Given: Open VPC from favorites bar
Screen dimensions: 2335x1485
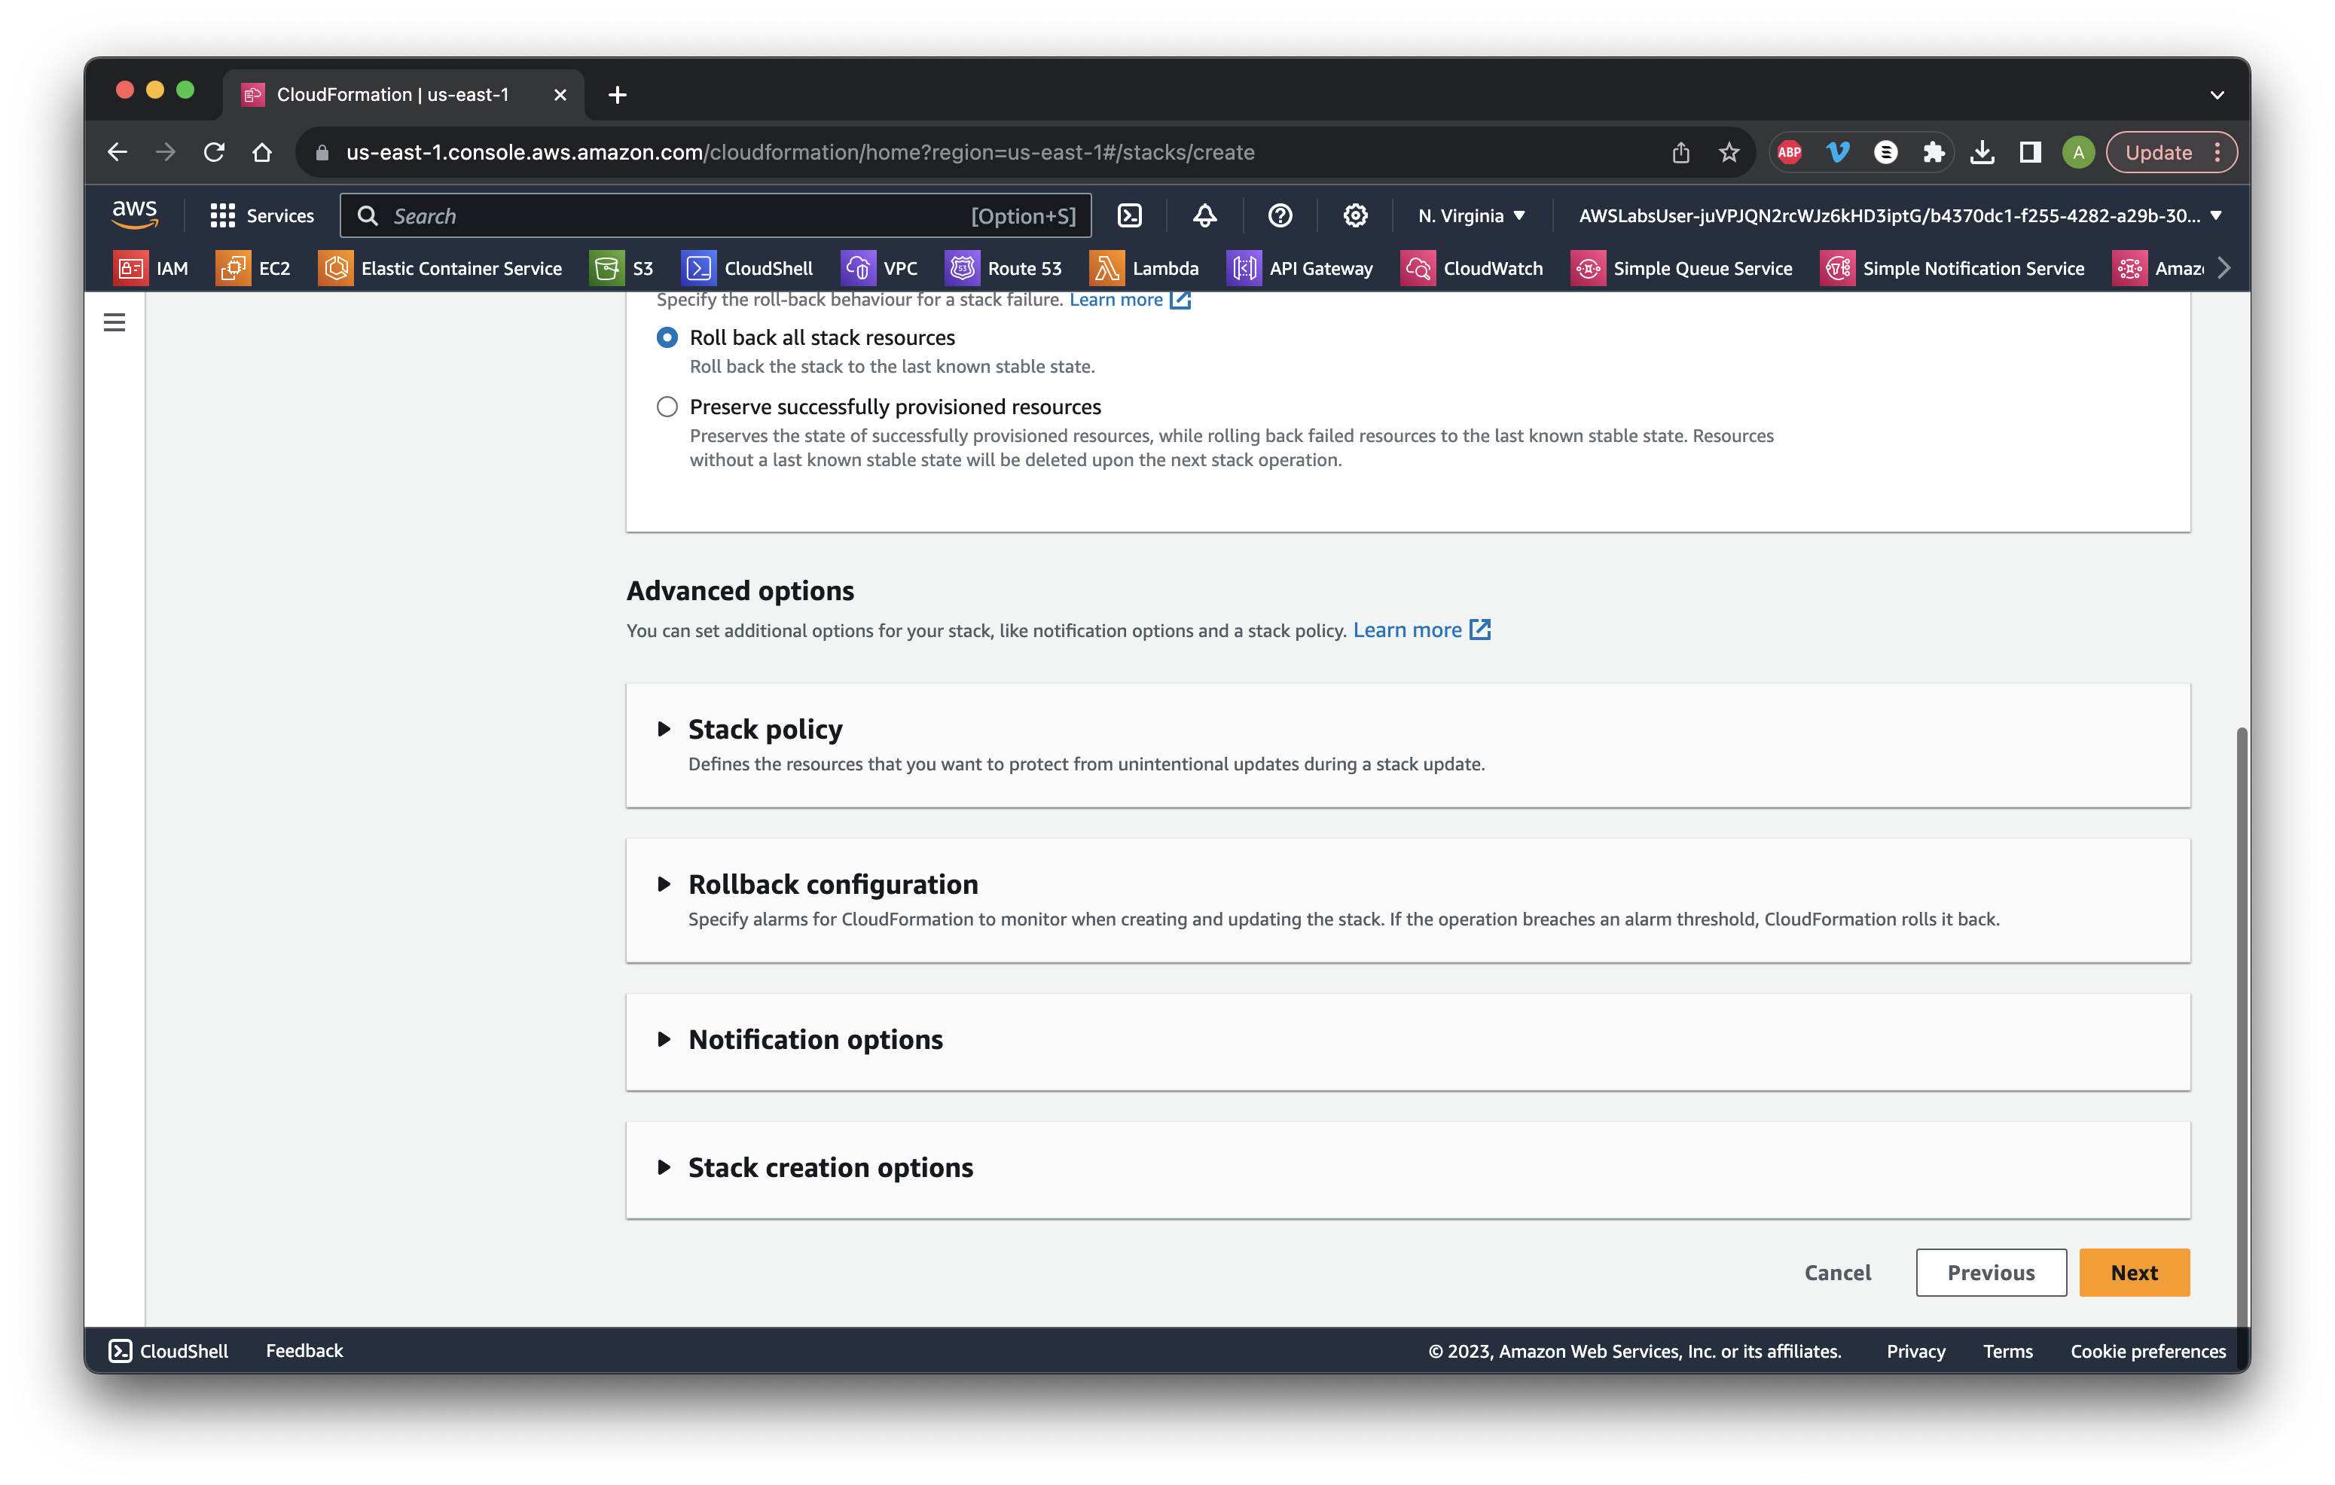Looking at the screenshot, I should pyautogui.click(x=880, y=269).
